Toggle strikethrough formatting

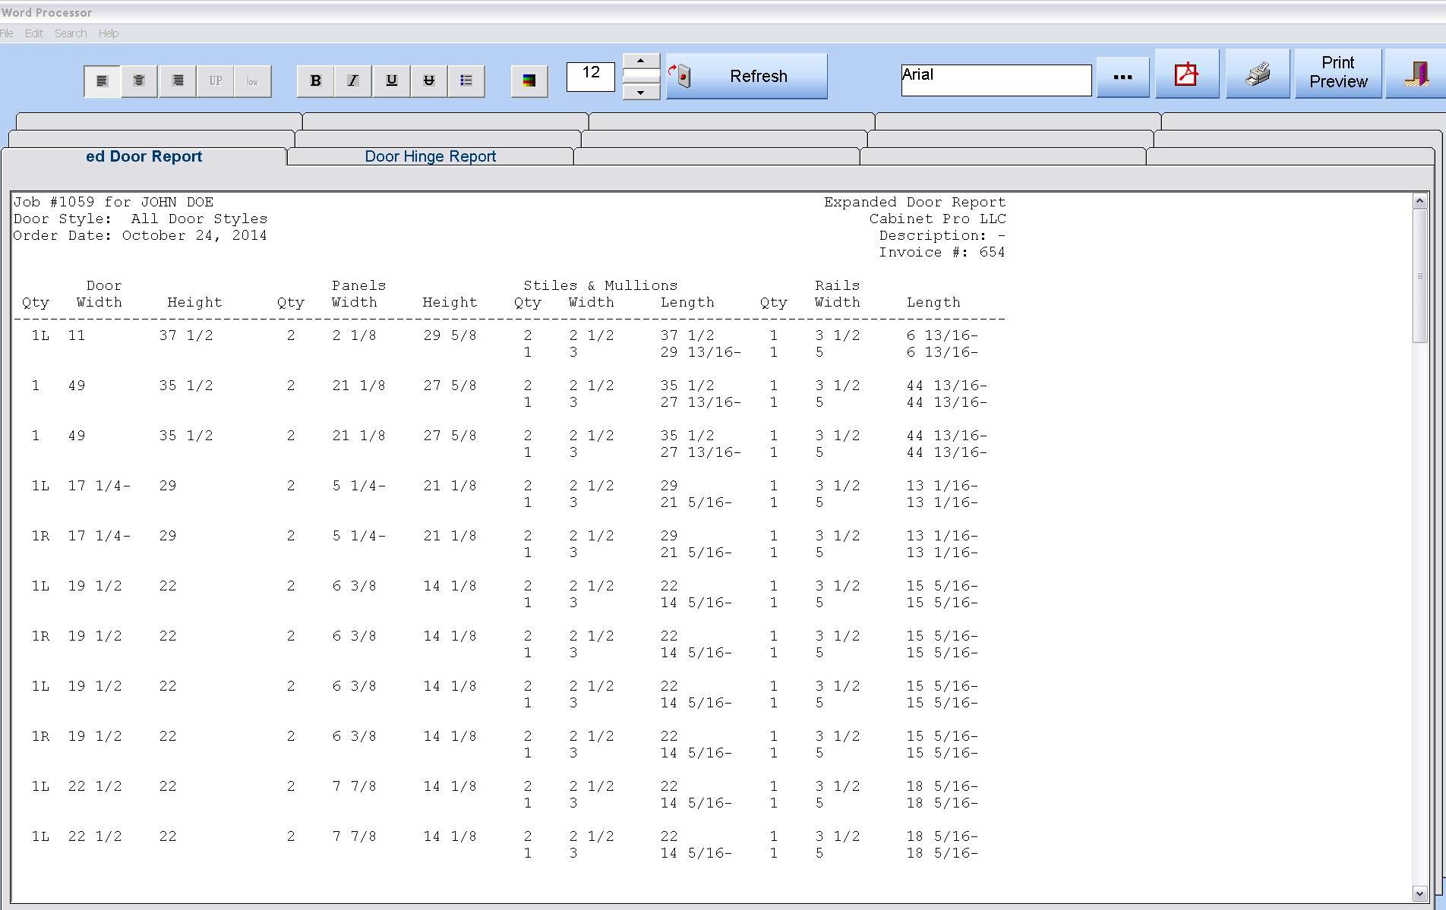pyautogui.click(x=429, y=80)
